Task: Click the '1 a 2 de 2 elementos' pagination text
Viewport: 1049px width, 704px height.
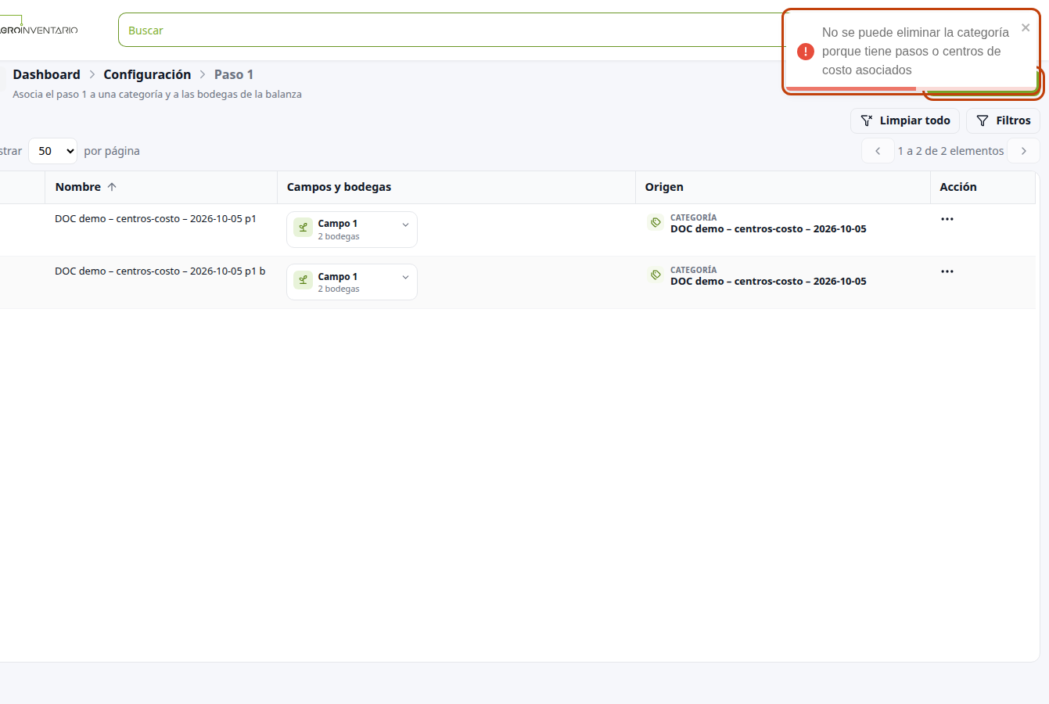Action: tap(950, 151)
